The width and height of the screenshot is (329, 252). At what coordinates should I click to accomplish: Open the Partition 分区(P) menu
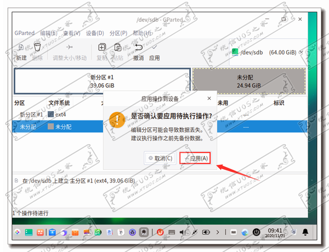point(118,33)
